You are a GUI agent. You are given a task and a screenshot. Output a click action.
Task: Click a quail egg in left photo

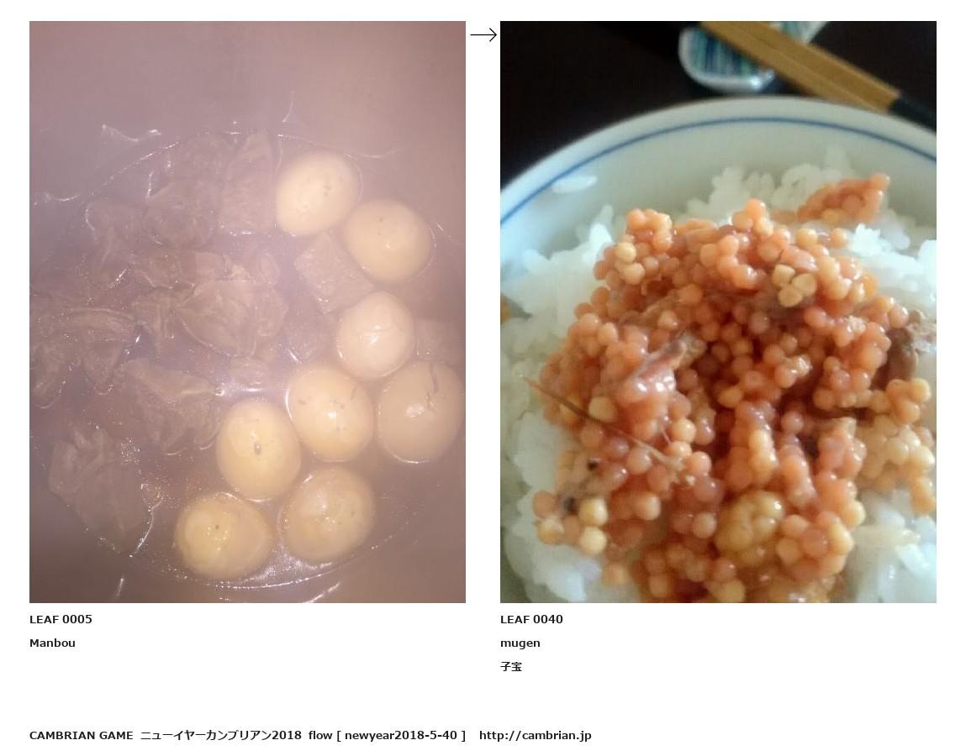[315, 192]
